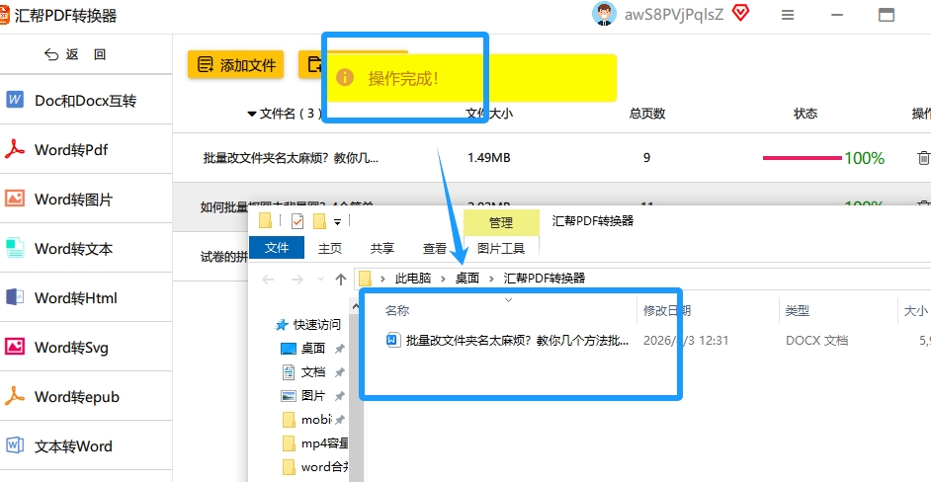The height and width of the screenshot is (482, 931).
Task: Go back with the 返回 button
Action: pyautogui.click(x=75, y=54)
